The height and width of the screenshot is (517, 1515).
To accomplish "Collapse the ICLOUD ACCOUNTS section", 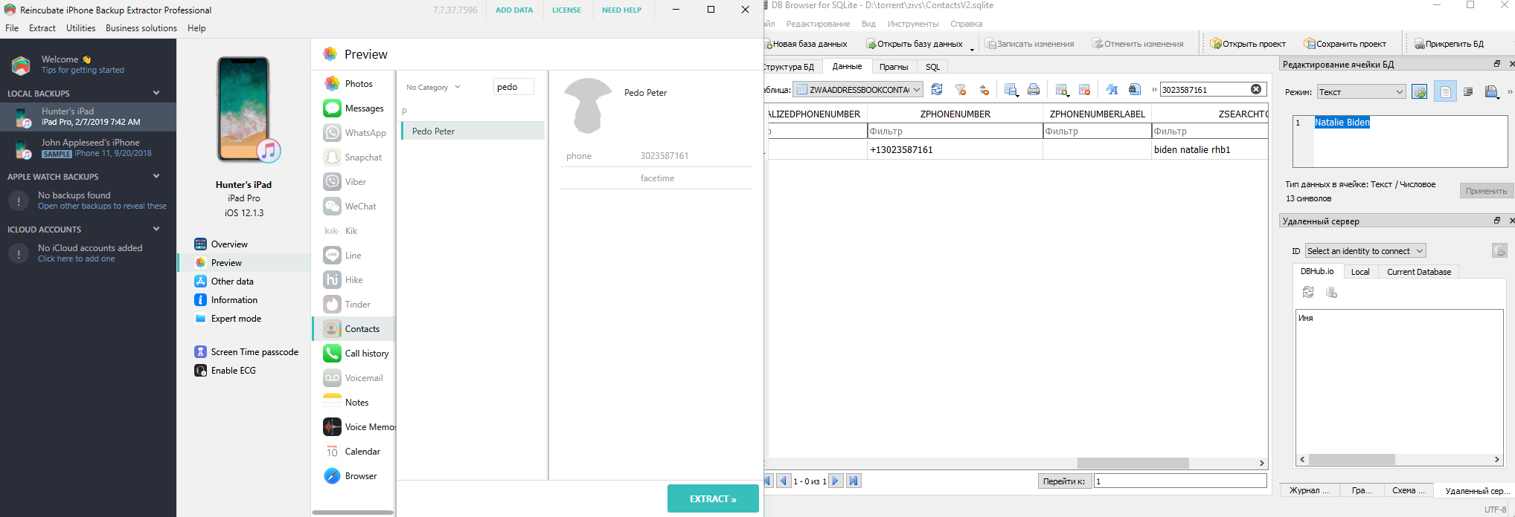I will (x=156, y=229).
